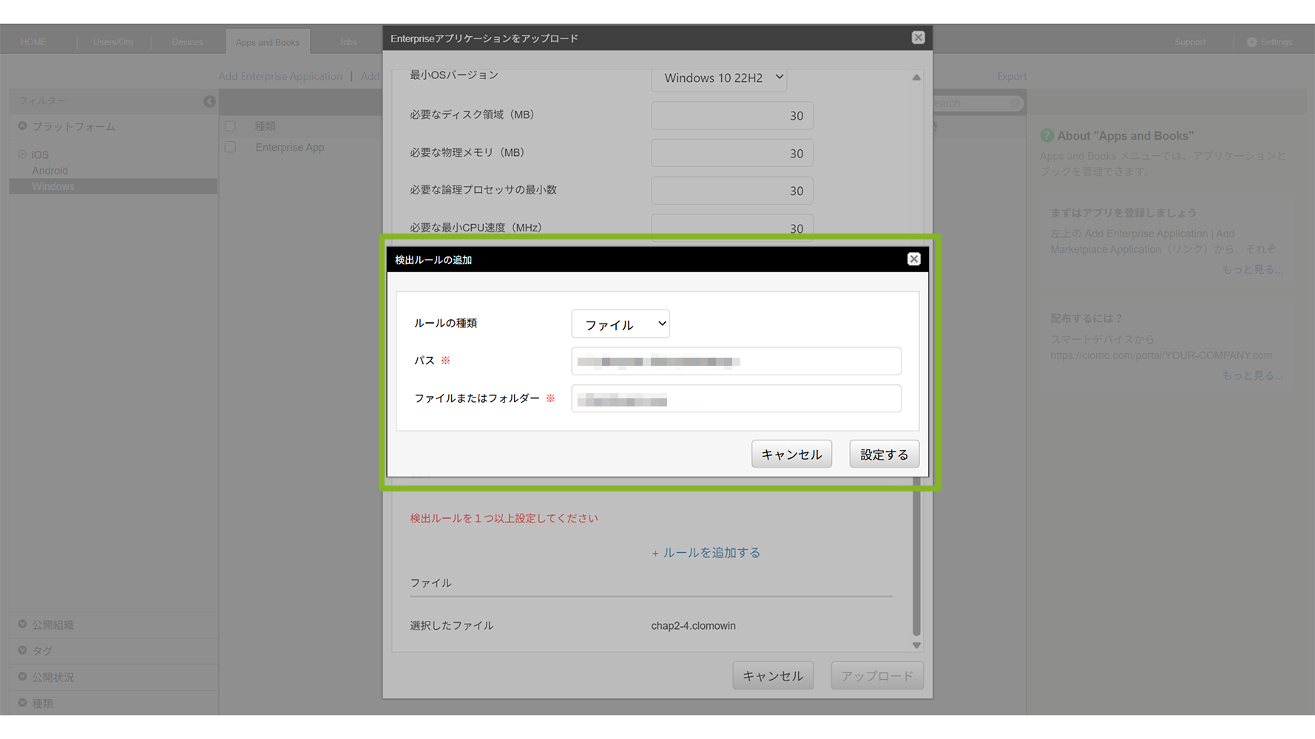Click the ファイルまたはフォルダー input field
The image size is (1315, 739).
736,399
